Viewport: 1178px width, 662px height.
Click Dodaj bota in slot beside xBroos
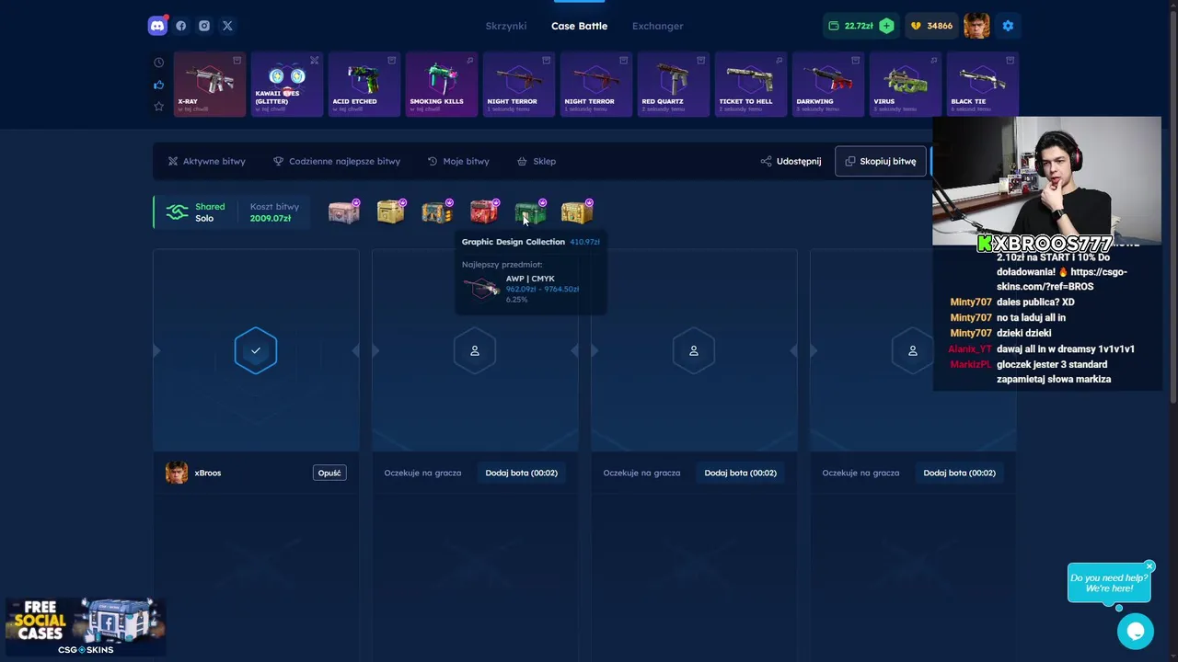click(x=522, y=473)
